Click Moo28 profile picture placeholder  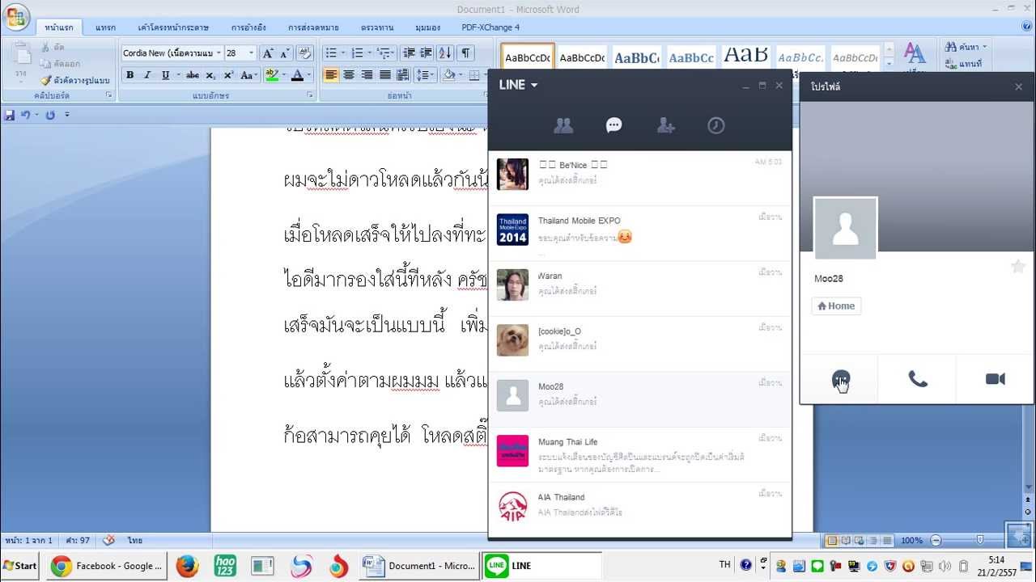tap(846, 229)
